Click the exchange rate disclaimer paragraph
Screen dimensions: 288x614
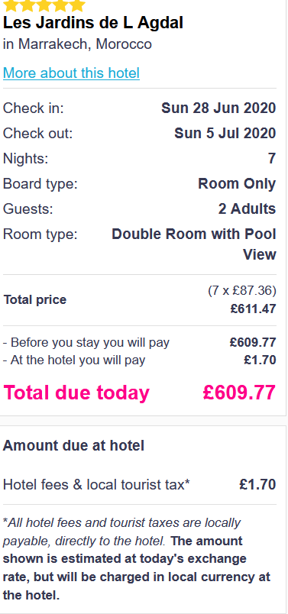coord(137,559)
